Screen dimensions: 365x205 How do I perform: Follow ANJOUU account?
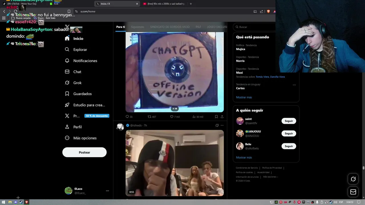tap(289, 134)
